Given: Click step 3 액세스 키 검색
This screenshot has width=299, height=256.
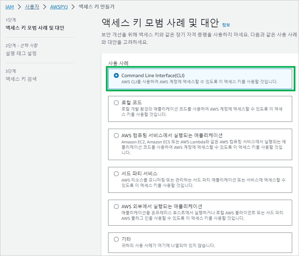Looking at the screenshot, I should [x=21, y=79].
